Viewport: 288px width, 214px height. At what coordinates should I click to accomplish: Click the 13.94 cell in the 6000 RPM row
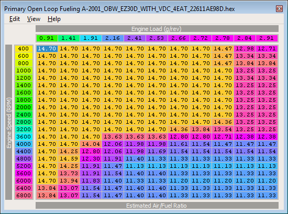pyautogui.click(x=69, y=181)
